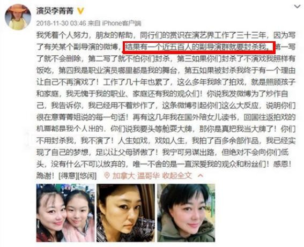Click the first line of post text
This screenshot has width=304, height=247.
coord(166,35)
